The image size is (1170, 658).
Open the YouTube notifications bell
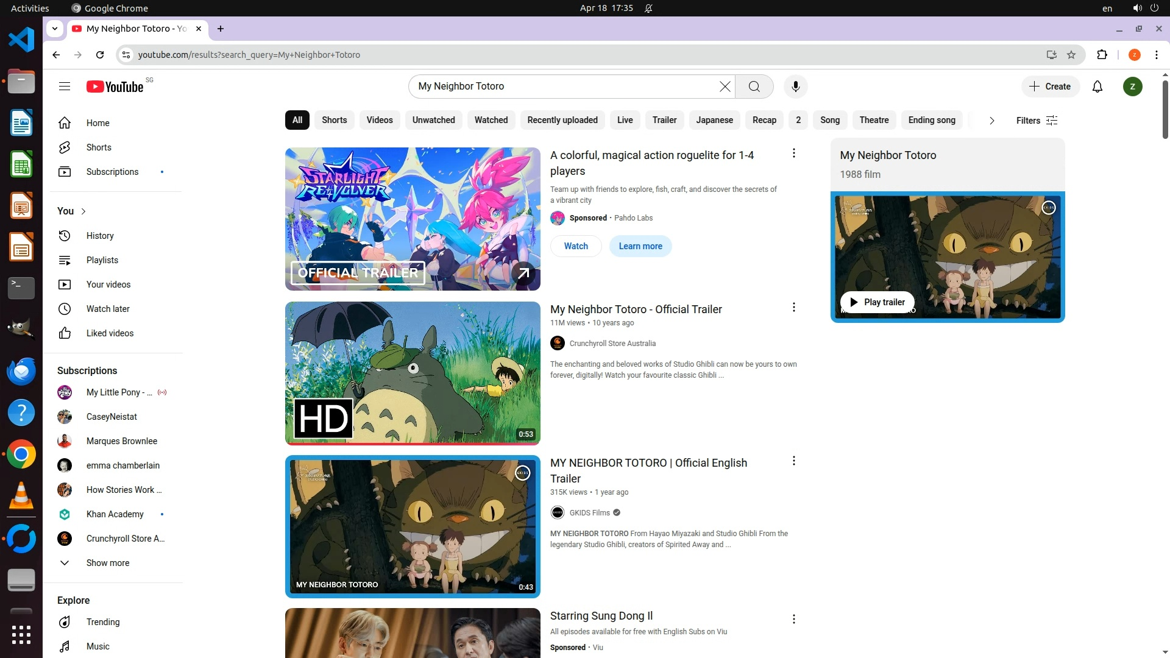[1097, 87]
